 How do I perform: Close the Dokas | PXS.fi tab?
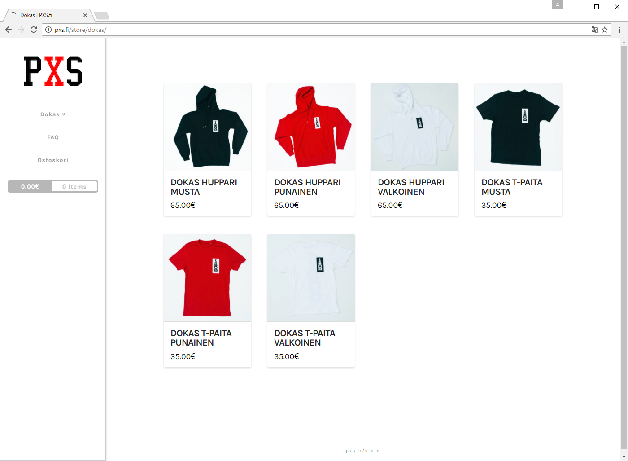coord(85,15)
